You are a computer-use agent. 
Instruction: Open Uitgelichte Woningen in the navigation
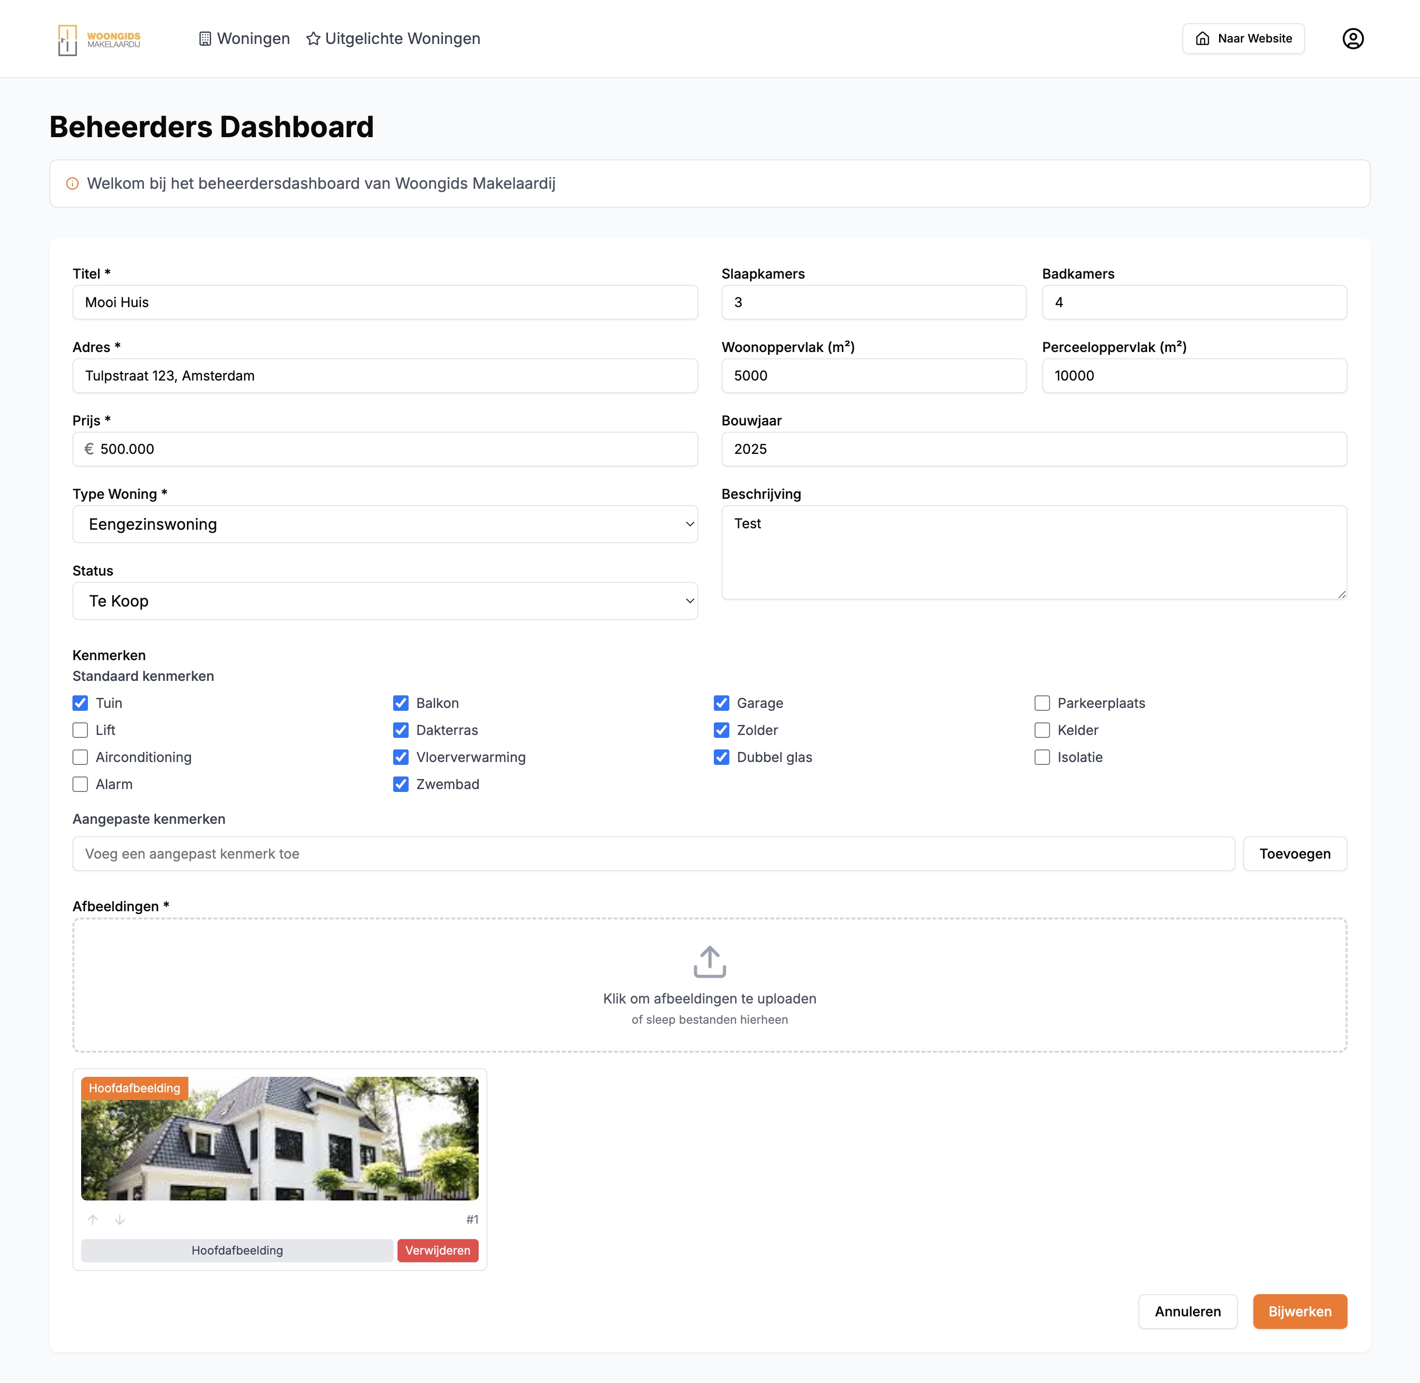pos(393,39)
